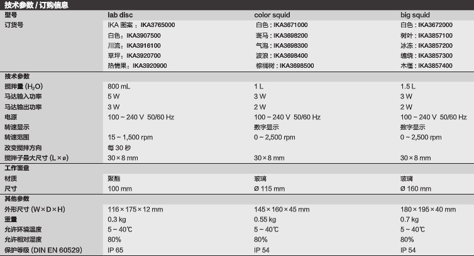Click the '5 W' motor input value
This screenshot has height=256, width=474.
(114, 96)
